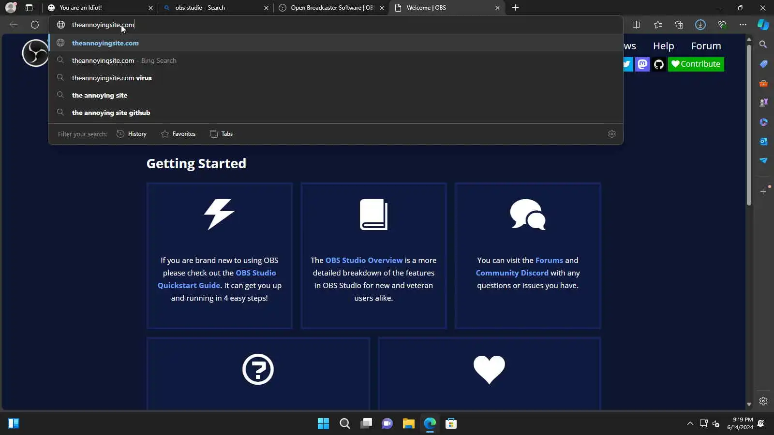Choose 'theannoyingsite.com virus' suggestion
Viewport: 774px width, 435px height.
pyautogui.click(x=336, y=78)
